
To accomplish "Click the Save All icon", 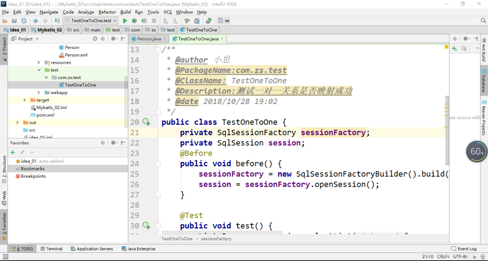I will coord(14,20).
